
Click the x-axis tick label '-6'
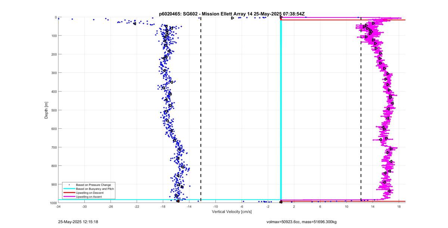point(242,206)
